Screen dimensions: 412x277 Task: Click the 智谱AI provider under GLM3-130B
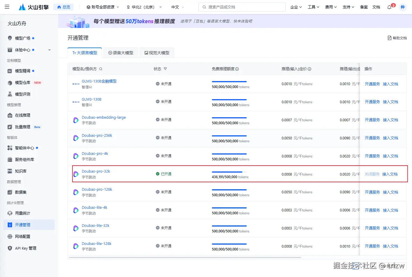coord(87,105)
